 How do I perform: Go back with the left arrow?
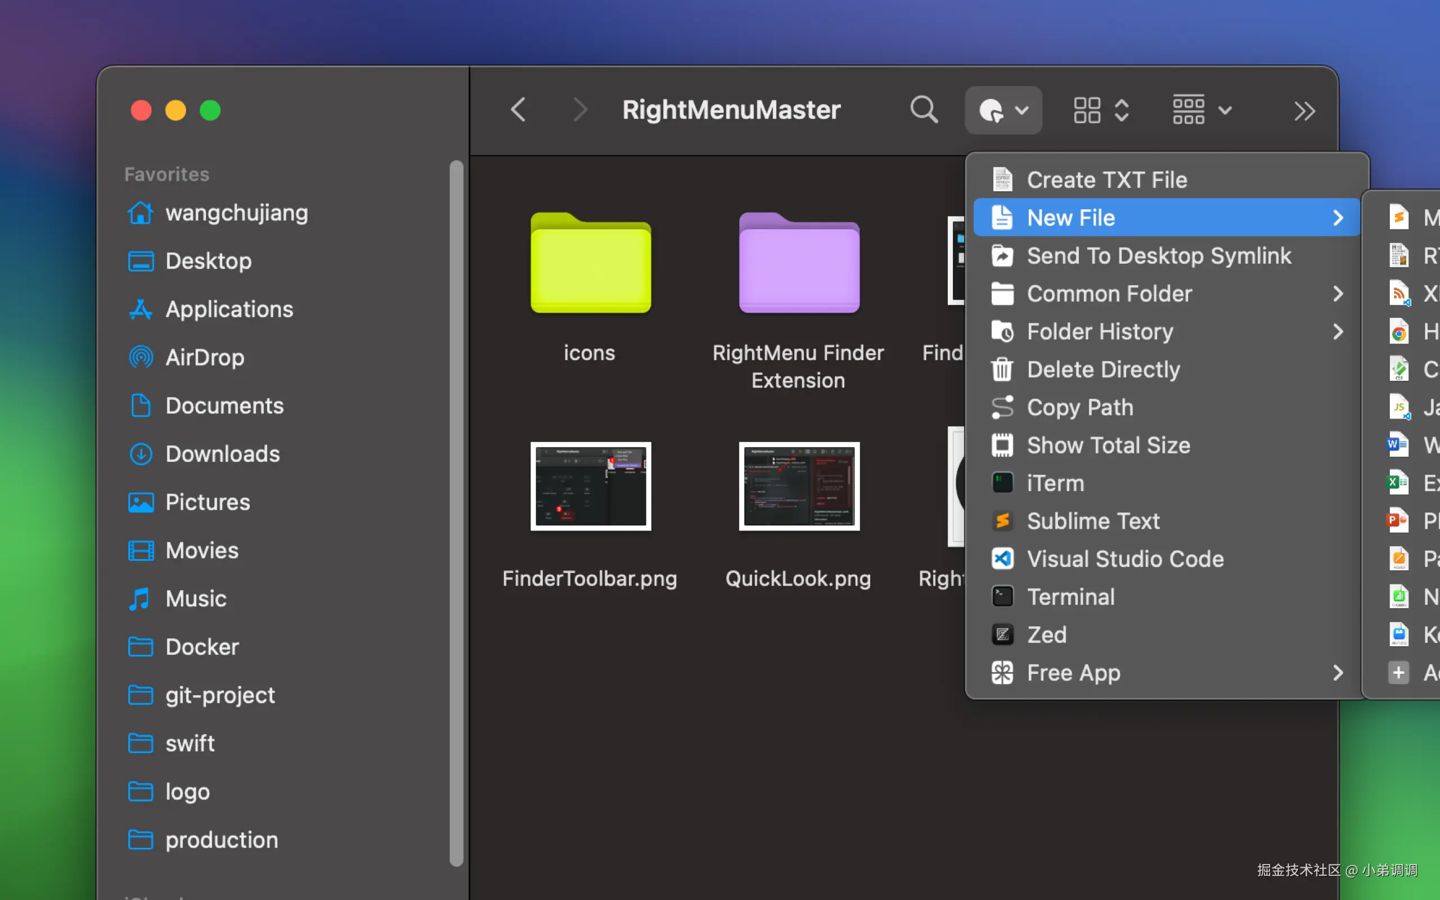(518, 110)
